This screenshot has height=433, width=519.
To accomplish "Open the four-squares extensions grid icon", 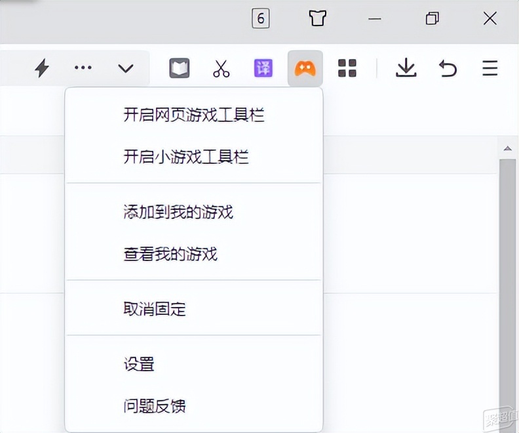I will pyautogui.click(x=347, y=68).
